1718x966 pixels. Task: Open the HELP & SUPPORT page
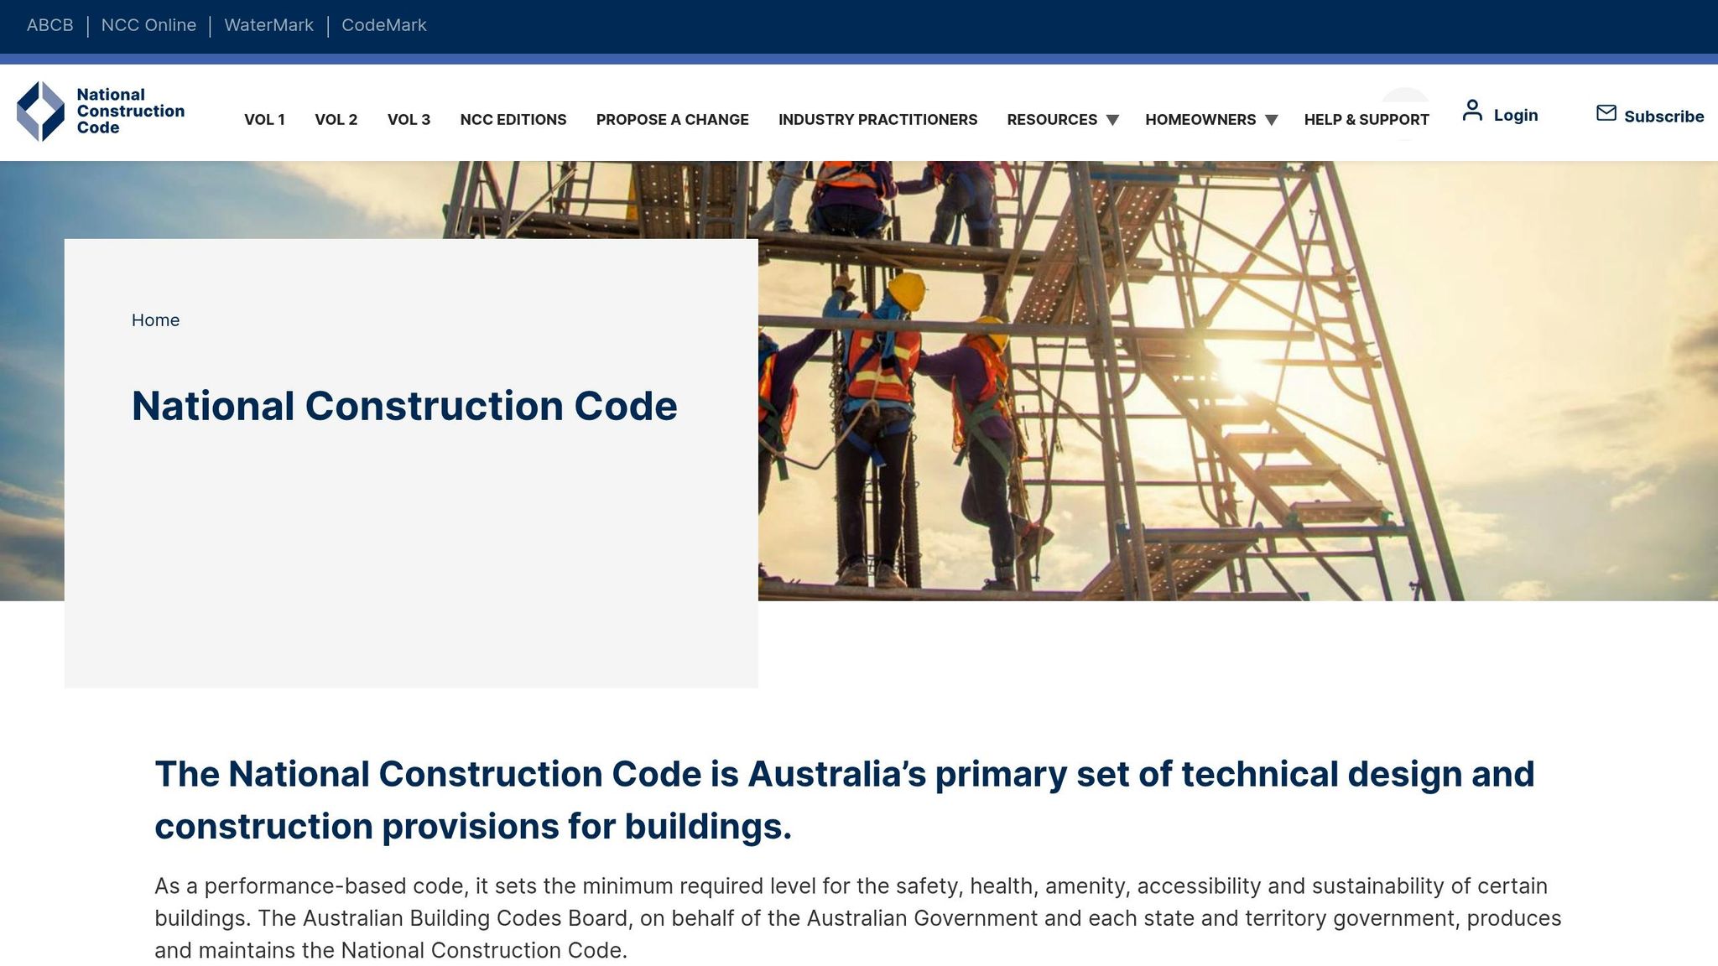1366,120
